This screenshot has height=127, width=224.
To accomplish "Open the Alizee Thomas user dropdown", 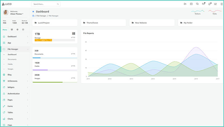I will pos(17,14).
